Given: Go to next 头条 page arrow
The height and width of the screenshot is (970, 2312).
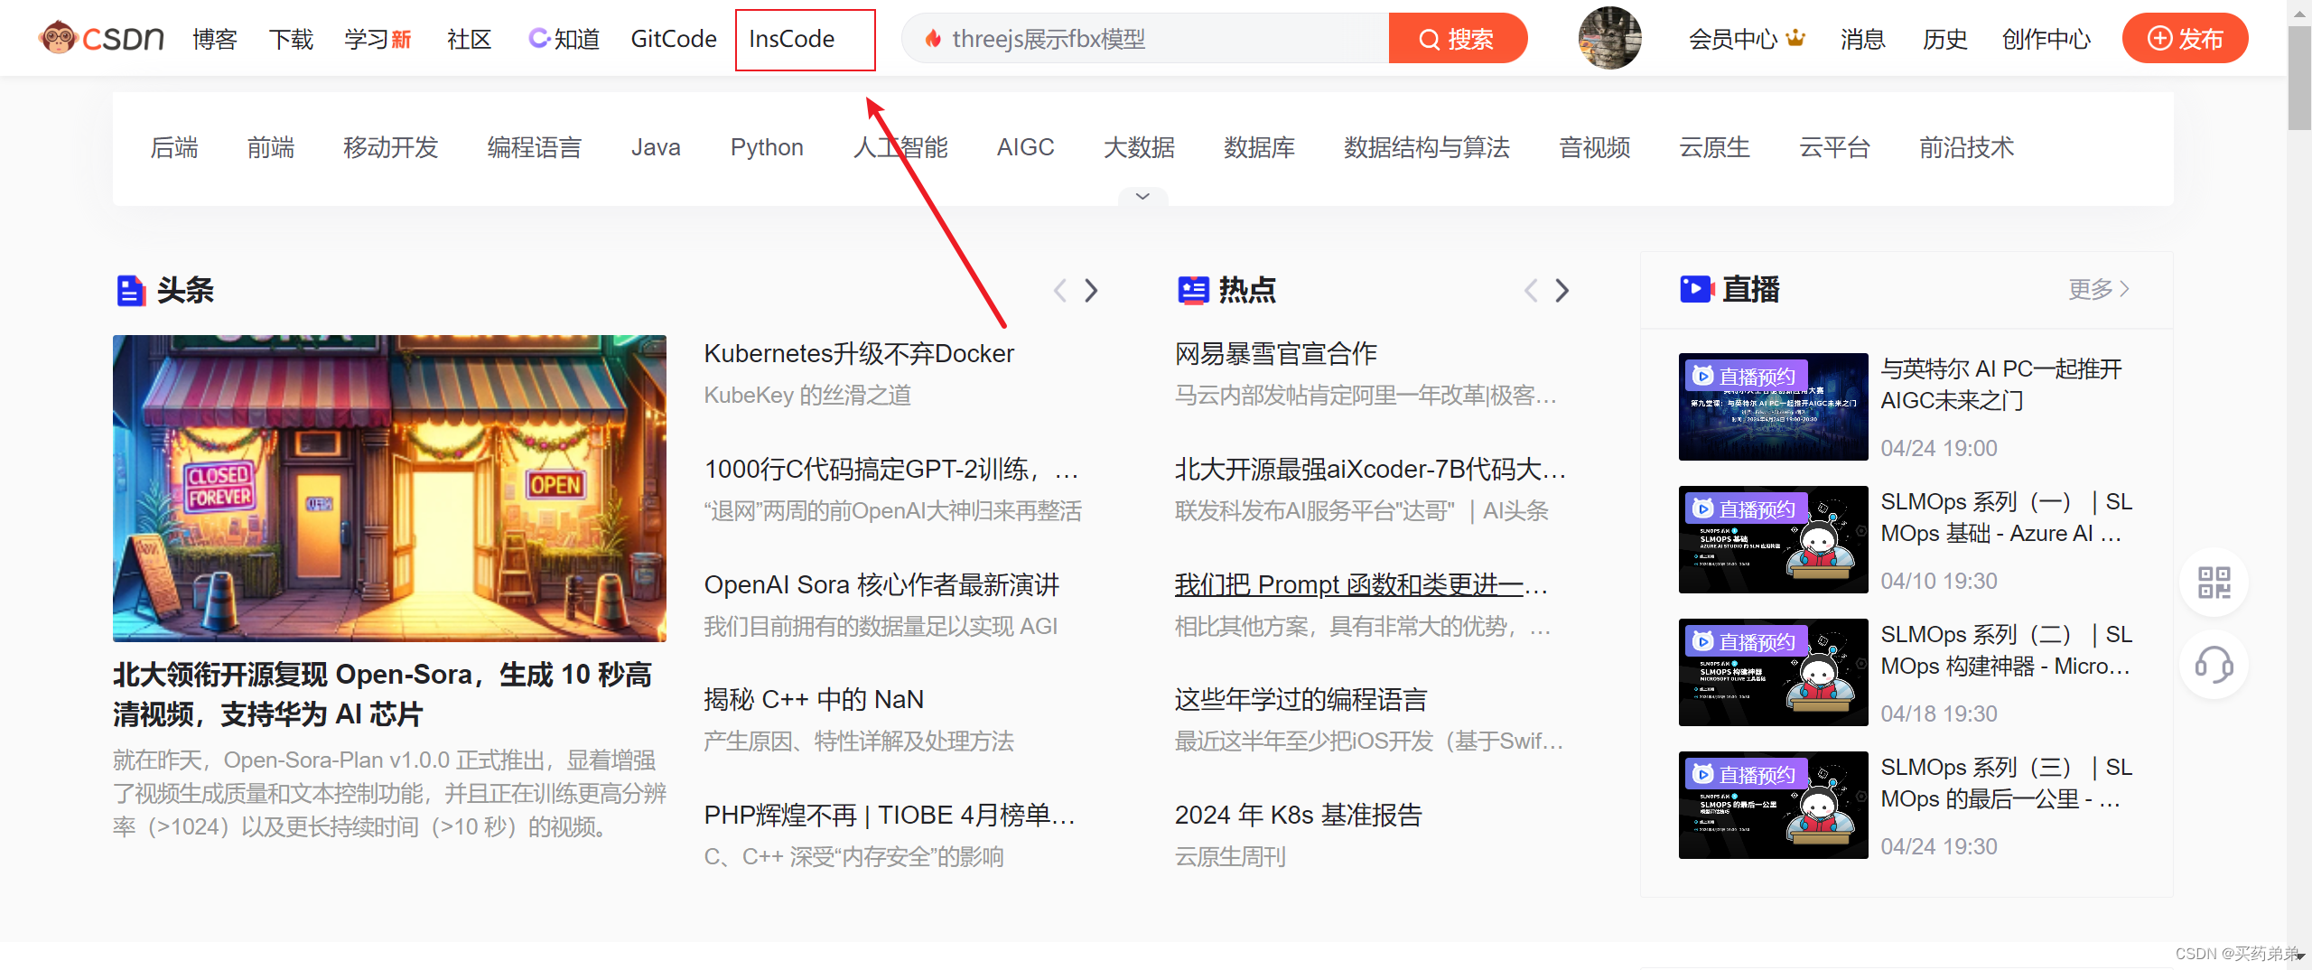Looking at the screenshot, I should point(1091,290).
